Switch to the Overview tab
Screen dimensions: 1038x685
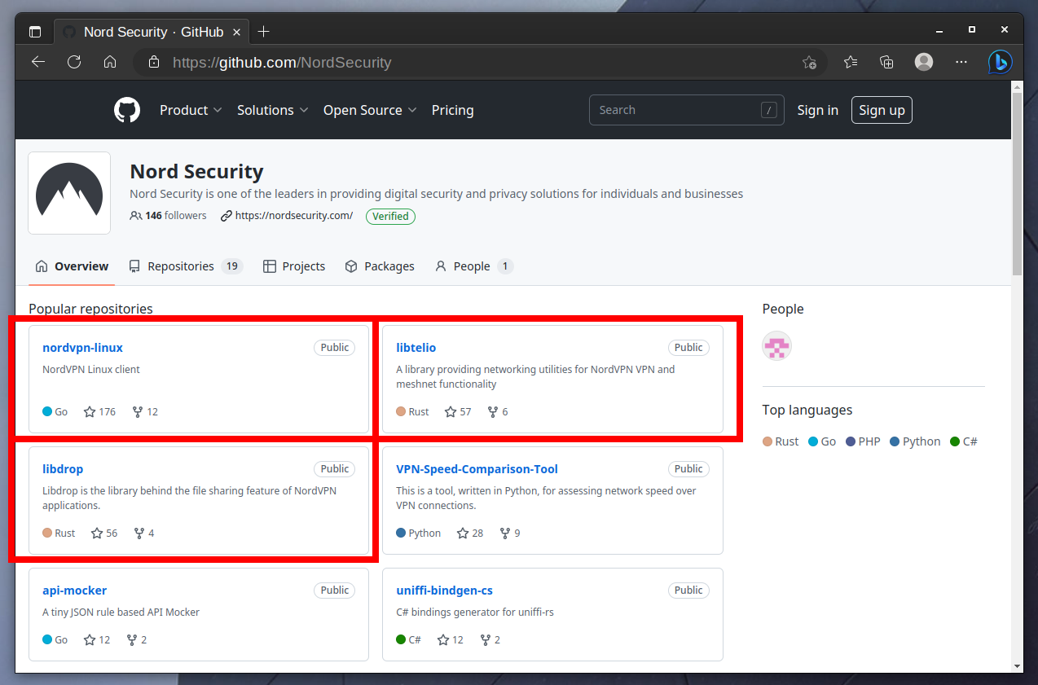pyautogui.click(x=72, y=266)
